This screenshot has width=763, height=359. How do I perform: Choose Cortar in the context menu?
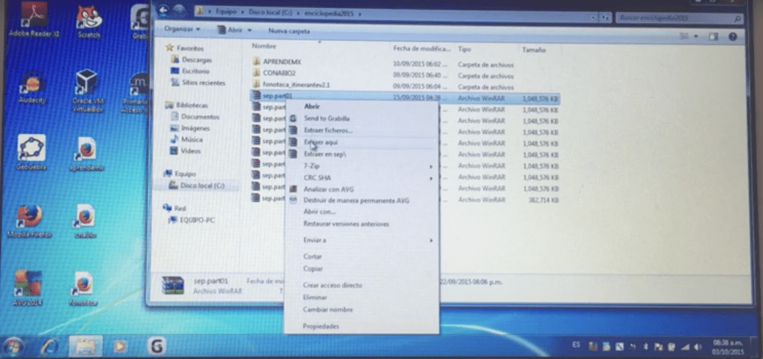pyautogui.click(x=312, y=256)
